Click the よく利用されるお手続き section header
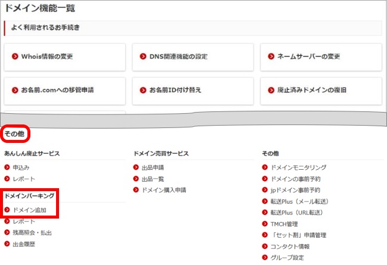This screenshot has width=387, height=265. point(193,28)
